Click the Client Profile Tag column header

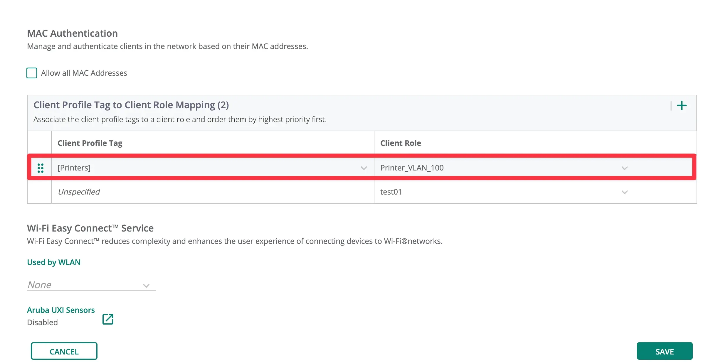[90, 143]
